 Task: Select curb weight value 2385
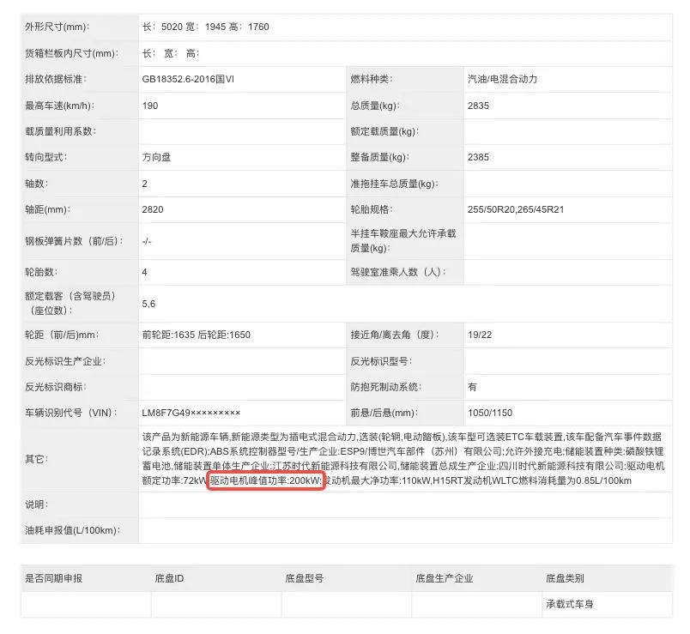tap(478, 158)
